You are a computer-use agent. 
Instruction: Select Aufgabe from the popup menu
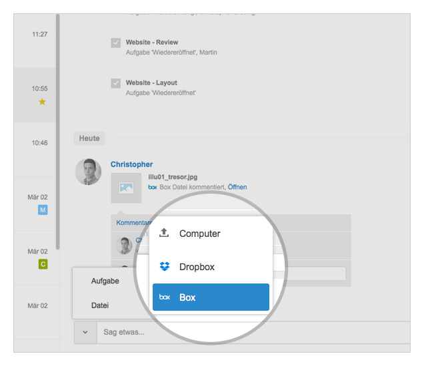(x=105, y=281)
